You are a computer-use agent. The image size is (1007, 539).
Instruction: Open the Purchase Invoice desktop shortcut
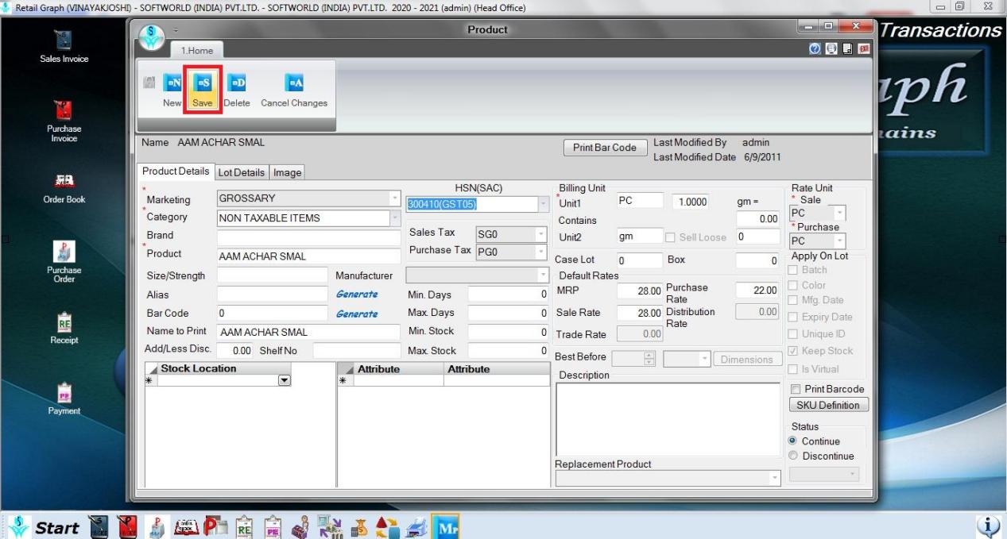click(64, 111)
